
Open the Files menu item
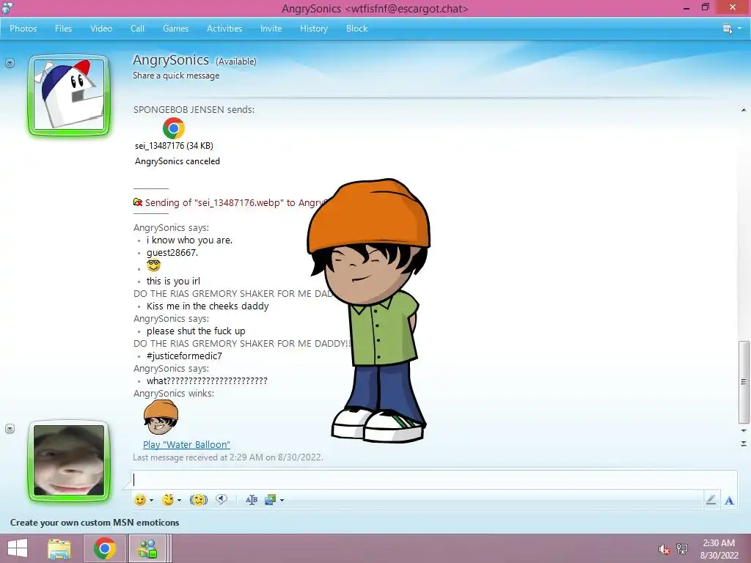pos(63,29)
